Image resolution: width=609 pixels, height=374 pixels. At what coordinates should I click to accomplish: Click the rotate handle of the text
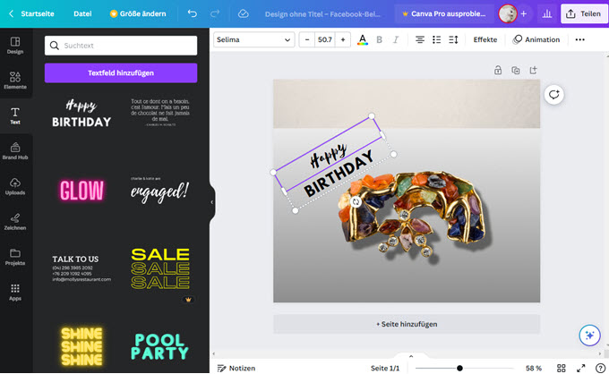coord(356,201)
